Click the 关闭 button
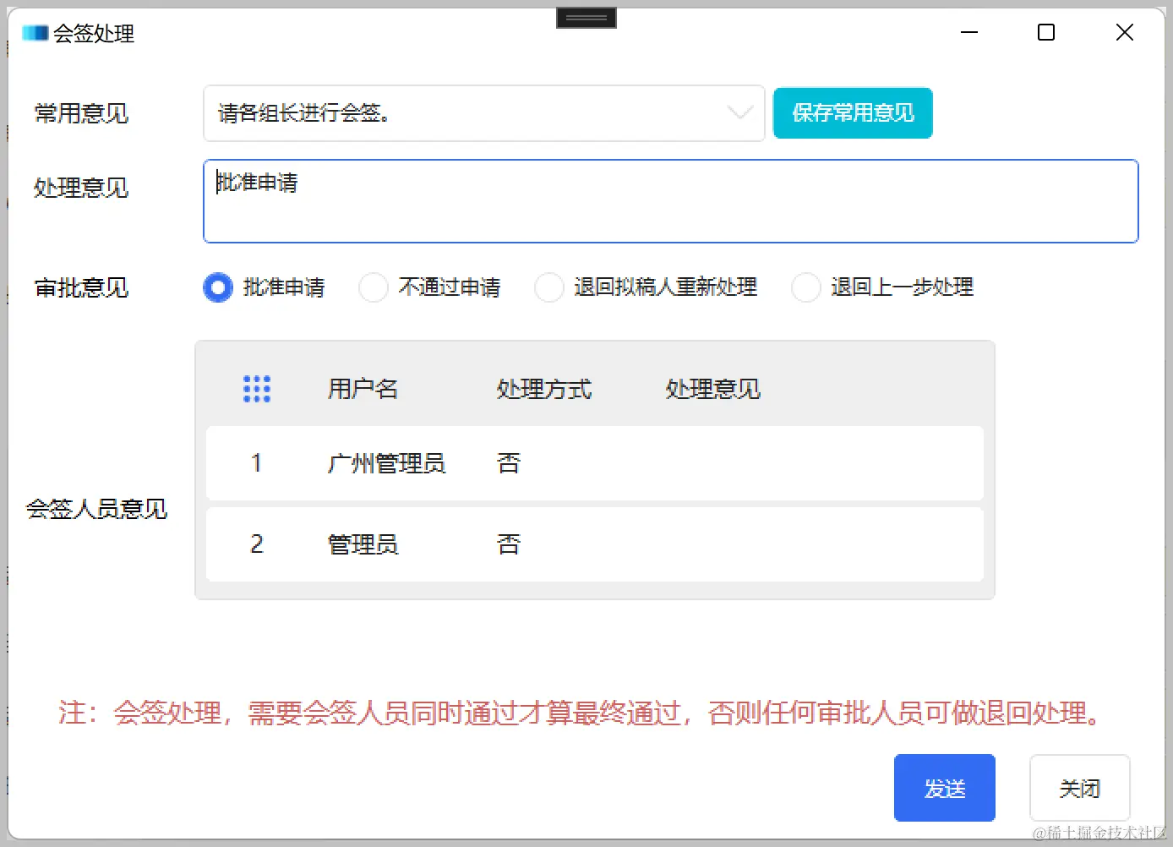Image resolution: width=1173 pixels, height=847 pixels. tap(1080, 788)
